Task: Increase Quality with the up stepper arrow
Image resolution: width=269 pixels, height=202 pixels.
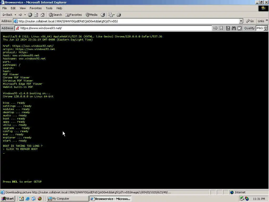Action: tap(266, 27)
